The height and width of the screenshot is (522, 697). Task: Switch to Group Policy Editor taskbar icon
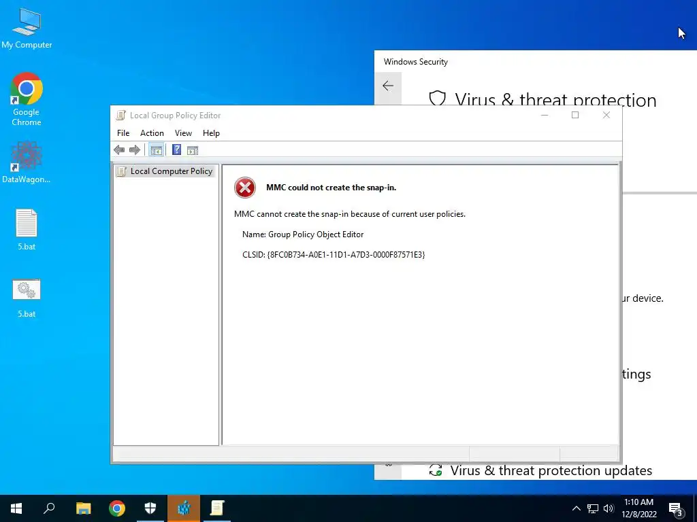click(217, 508)
